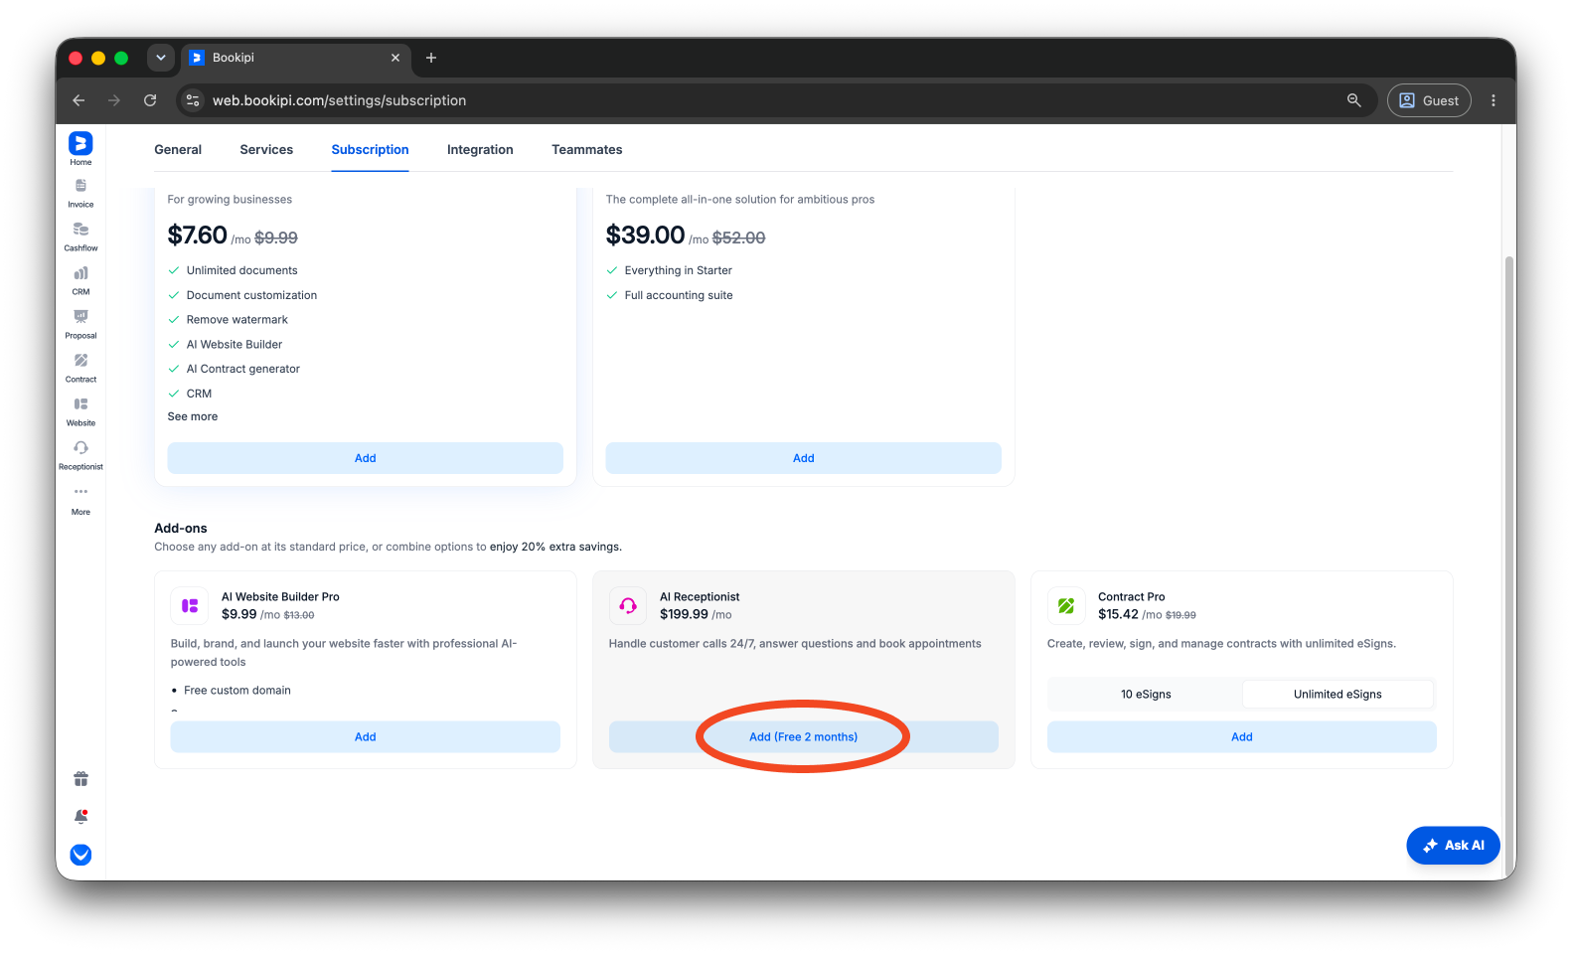Viewport: 1572px width, 954px height.
Task: Close the Bookipi browser tab
Action: (395, 58)
